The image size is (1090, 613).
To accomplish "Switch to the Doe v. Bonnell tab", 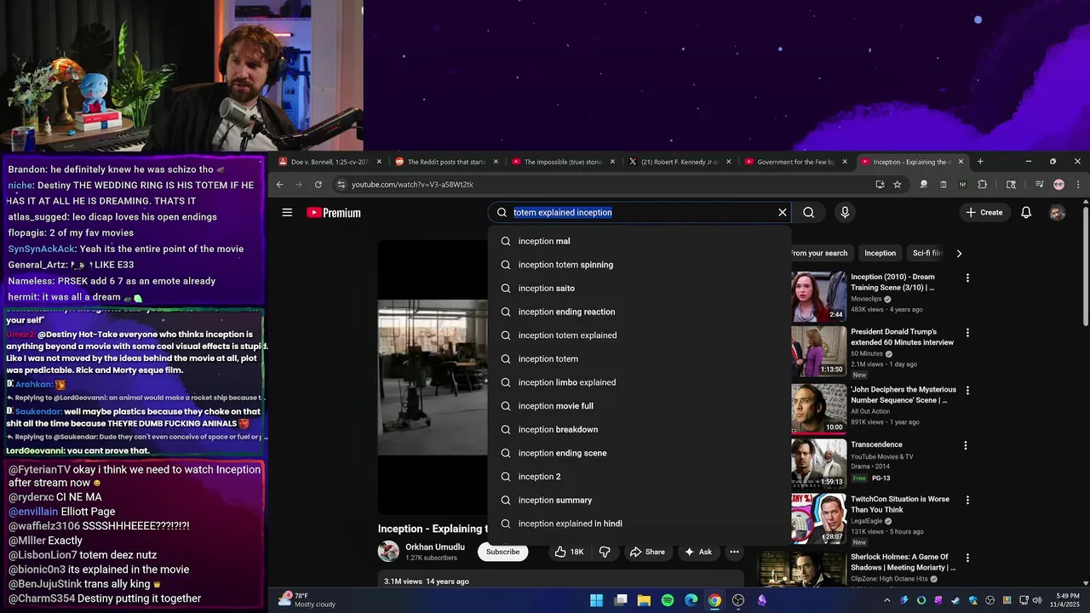I will pyautogui.click(x=330, y=162).
